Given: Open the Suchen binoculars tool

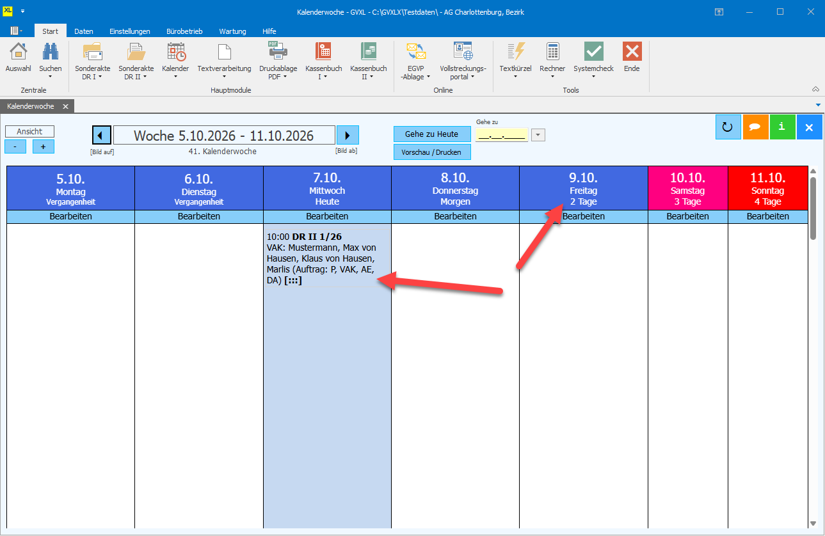Looking at the screenshot, I should click(x=51, y=61).
